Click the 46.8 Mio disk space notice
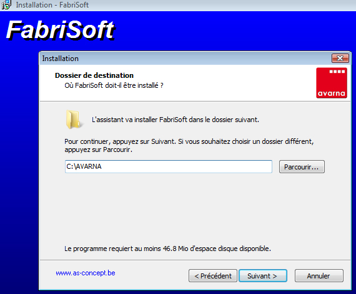Screen dimensions: 356x294 (167, 249)
